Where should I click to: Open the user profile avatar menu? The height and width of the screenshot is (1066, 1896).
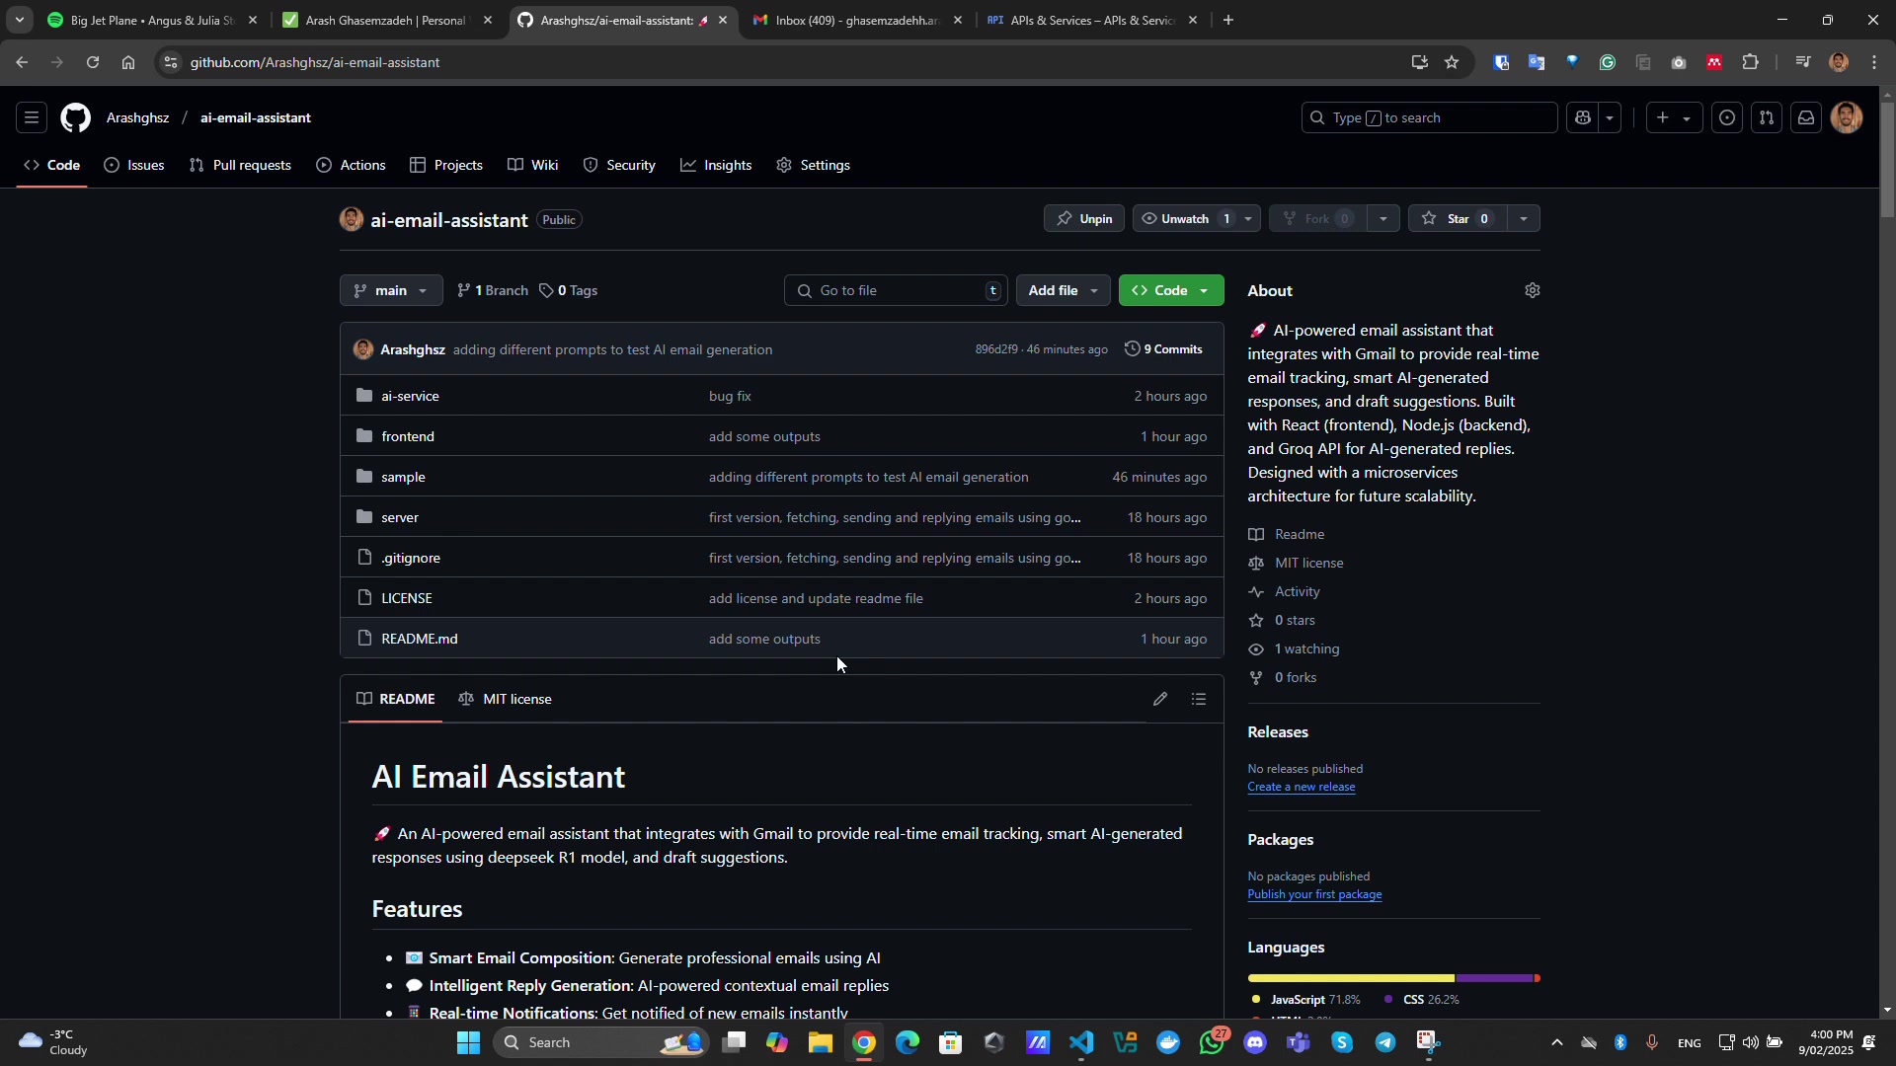tap(1847, 117)
